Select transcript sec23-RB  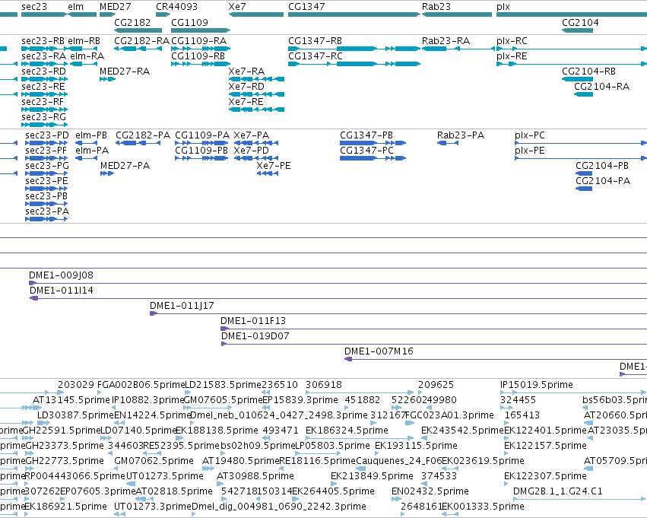(x=43, y=41)
